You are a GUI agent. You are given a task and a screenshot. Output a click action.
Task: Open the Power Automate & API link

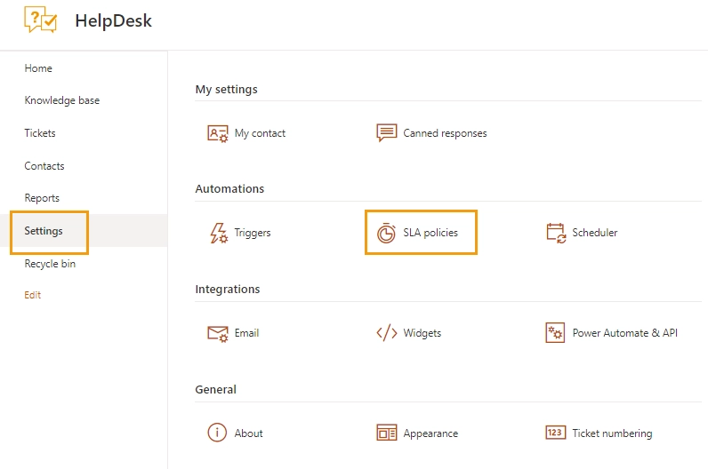click(625, 333)
